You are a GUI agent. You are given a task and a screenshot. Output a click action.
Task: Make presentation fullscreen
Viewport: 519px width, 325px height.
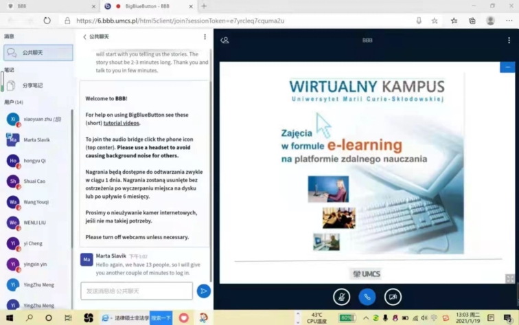click(509, 278)
